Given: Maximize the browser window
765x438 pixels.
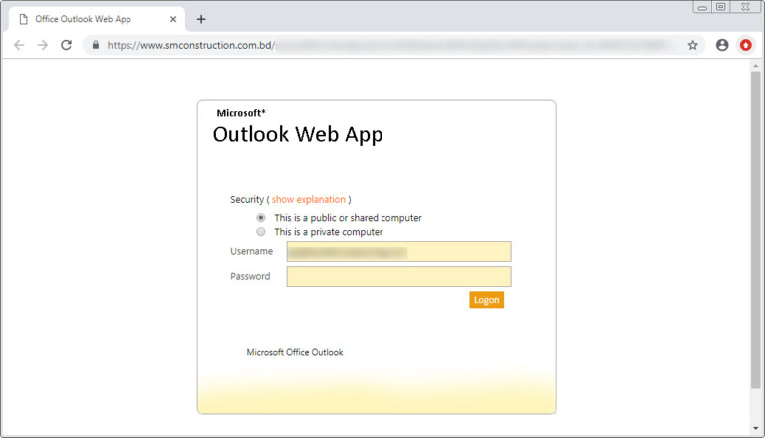Looking at the screenshot, I should tap(720, 7).
